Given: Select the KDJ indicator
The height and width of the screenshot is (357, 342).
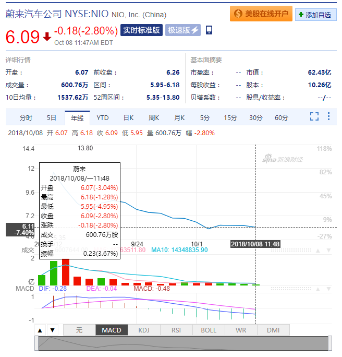Looking at the screenshot, I should pyautogui.click(x=144, y=330).
